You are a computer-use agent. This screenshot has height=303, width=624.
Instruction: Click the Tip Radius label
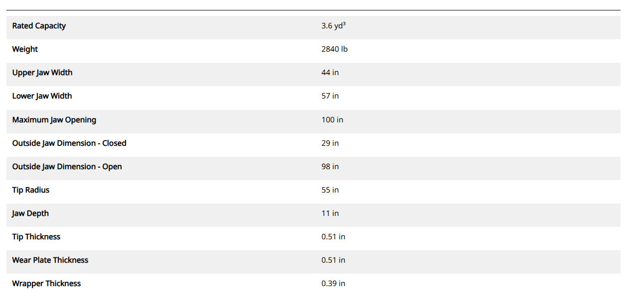pos(31,190)
